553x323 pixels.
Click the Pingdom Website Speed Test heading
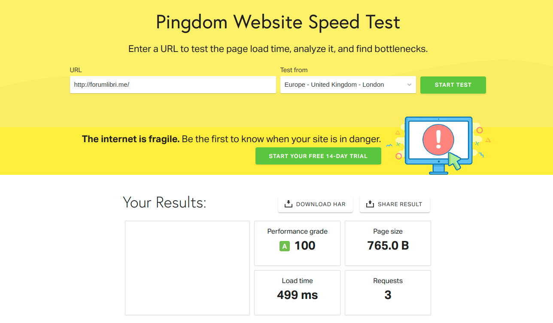click(278, 22)
